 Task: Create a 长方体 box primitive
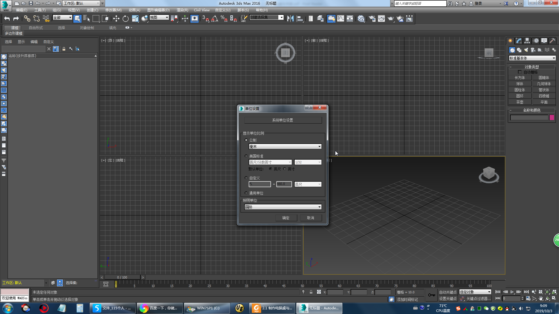point(520,78)
